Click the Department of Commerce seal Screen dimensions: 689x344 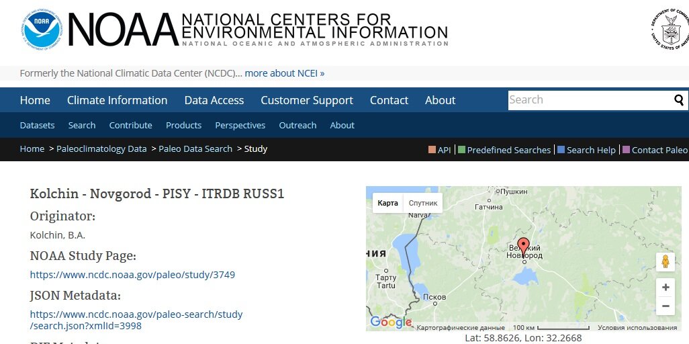pyautogui.click(x=671, y=29)
